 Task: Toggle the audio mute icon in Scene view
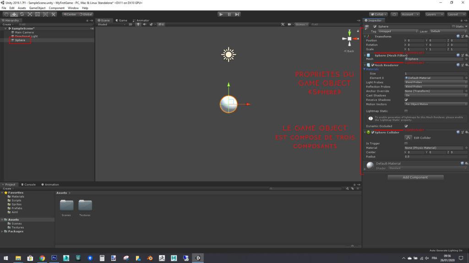pyautogui.click(x=145, y=24)
